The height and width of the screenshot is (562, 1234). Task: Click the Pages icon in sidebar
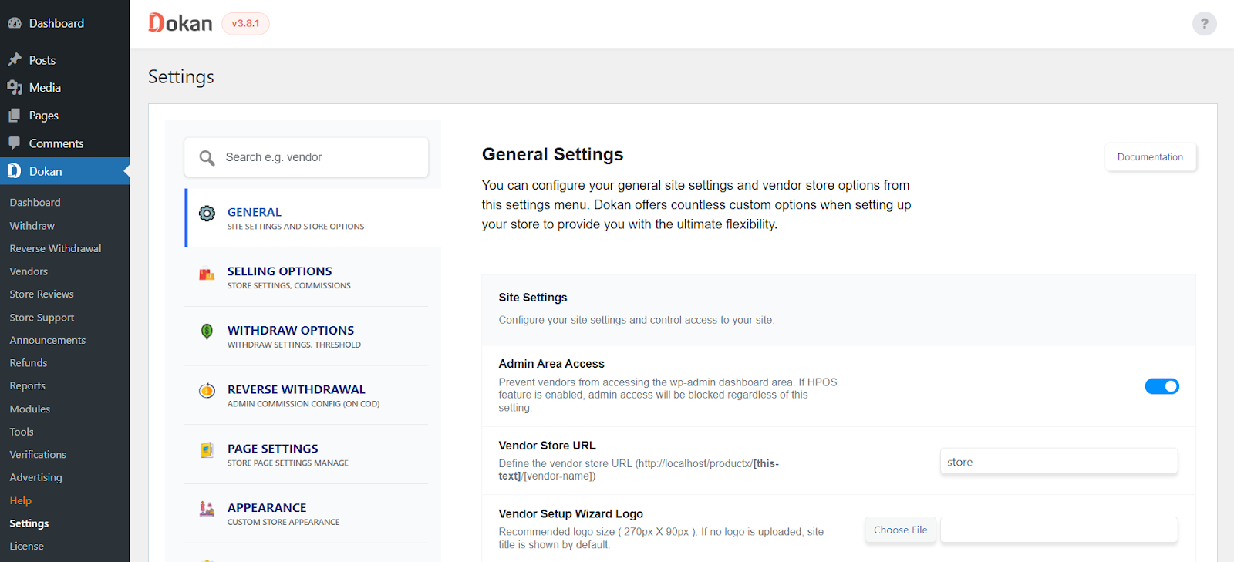15,115
